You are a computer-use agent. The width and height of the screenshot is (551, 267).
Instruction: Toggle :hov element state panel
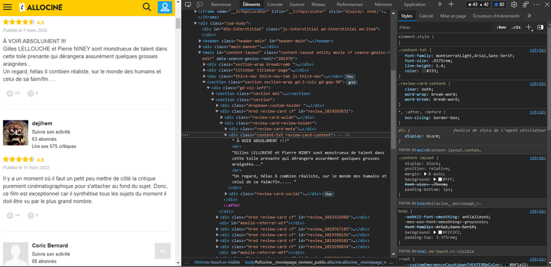coord(501,28)
